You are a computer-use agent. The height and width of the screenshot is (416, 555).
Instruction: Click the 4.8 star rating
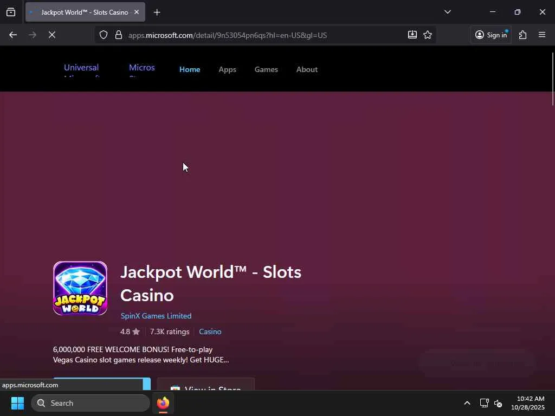pos(130,332)
